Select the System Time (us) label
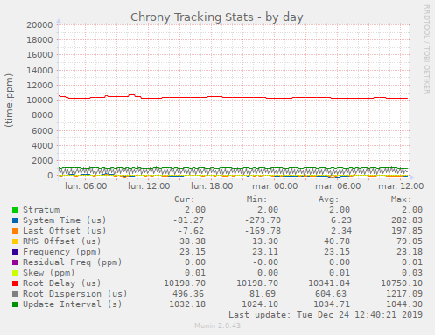Viewport: 435px width, 335px height. coord(65,220)
